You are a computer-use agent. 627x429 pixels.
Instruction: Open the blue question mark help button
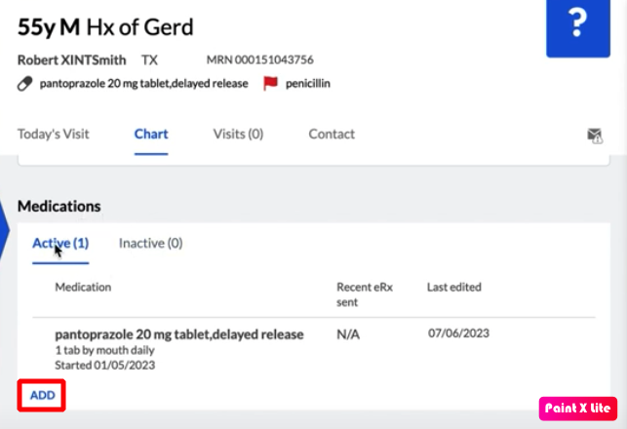578,26
